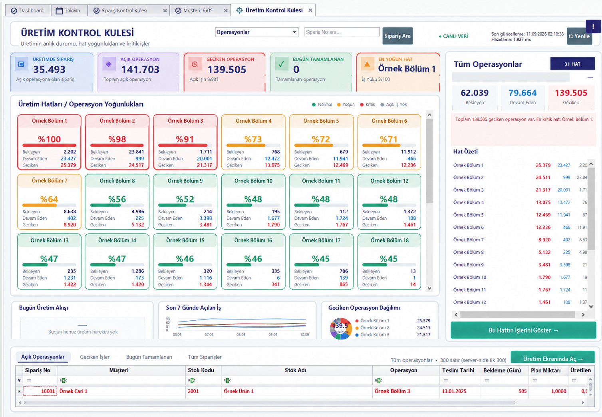Collapse Tüm Operasyonlar panel using dash icon

pos(590,77)
